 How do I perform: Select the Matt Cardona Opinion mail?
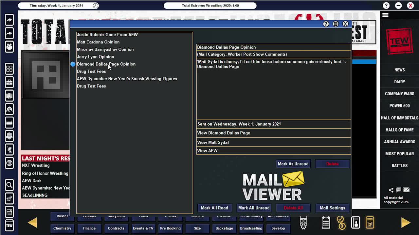click(98, 42)
